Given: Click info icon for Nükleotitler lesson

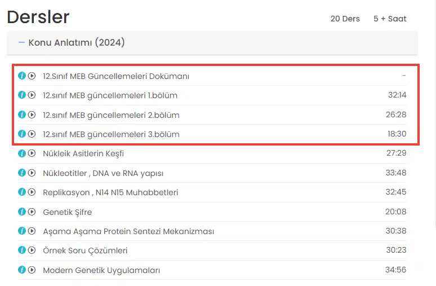Looking at the screenshot, I should 22,173.
